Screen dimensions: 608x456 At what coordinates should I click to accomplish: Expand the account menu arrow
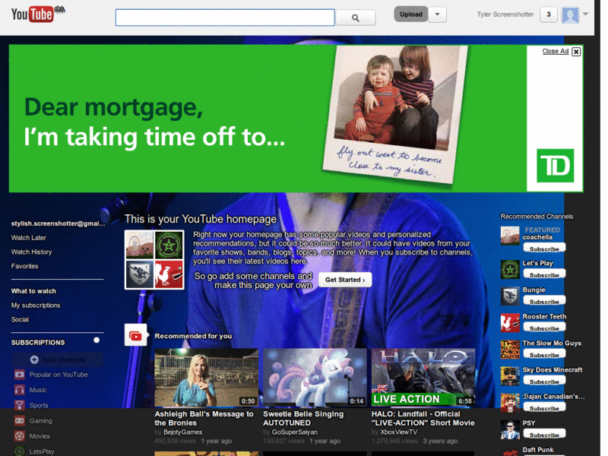tap(585, 14)
